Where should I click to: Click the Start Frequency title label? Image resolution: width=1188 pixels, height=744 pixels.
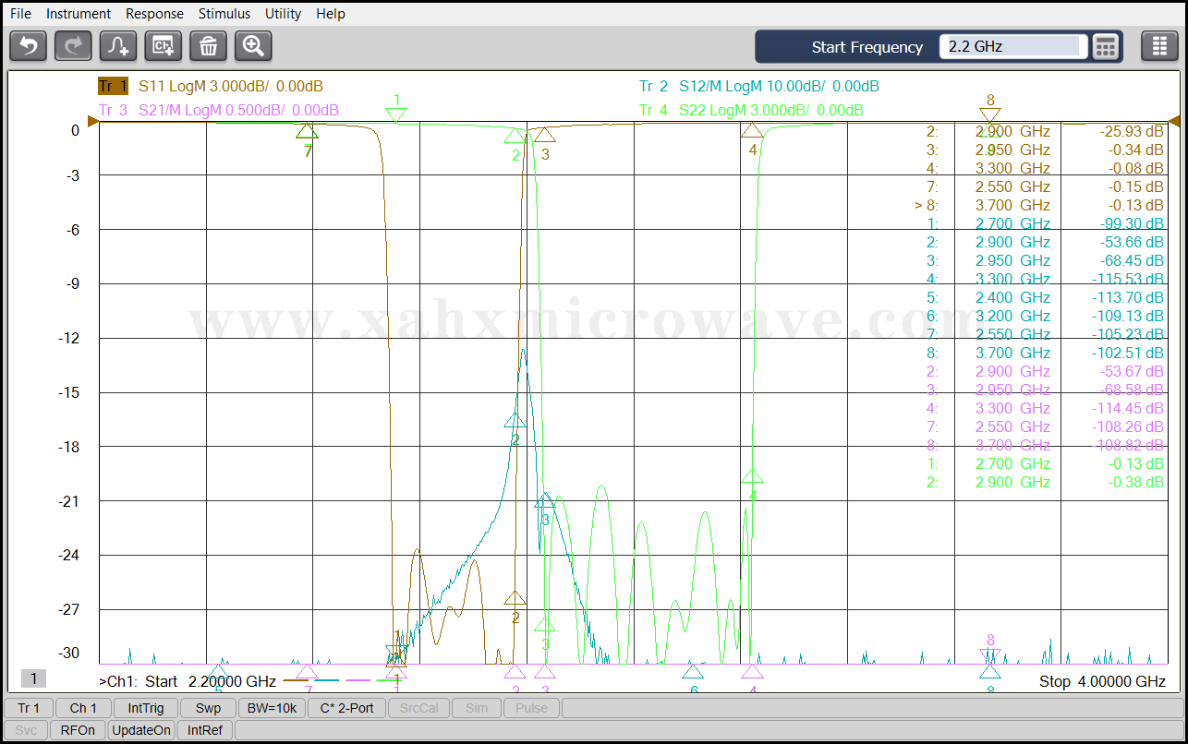point(867,47)
